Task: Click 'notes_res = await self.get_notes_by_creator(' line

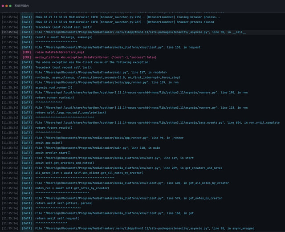Action: tap(72, 188)
